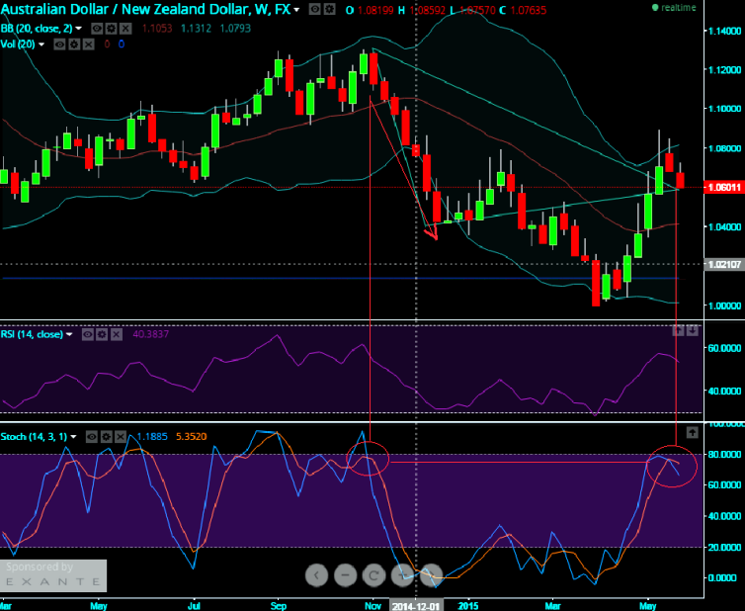Toggle visibility eye for the AUD/NZD main series

(x=314, y=9)
